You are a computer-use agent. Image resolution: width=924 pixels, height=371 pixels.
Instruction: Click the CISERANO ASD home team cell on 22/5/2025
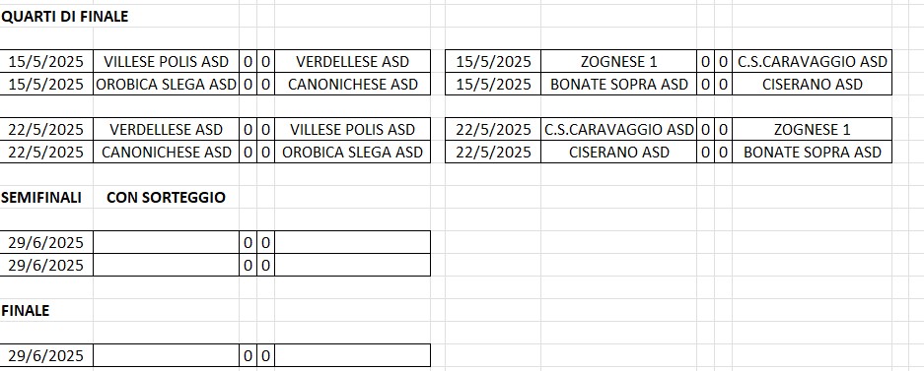pos(618,153)
